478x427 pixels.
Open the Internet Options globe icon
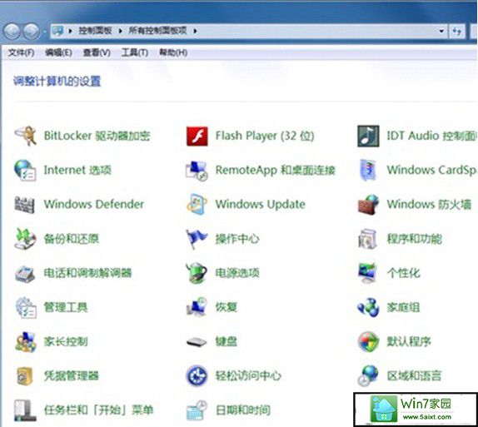pyautogui.click(x=25, y=170)
